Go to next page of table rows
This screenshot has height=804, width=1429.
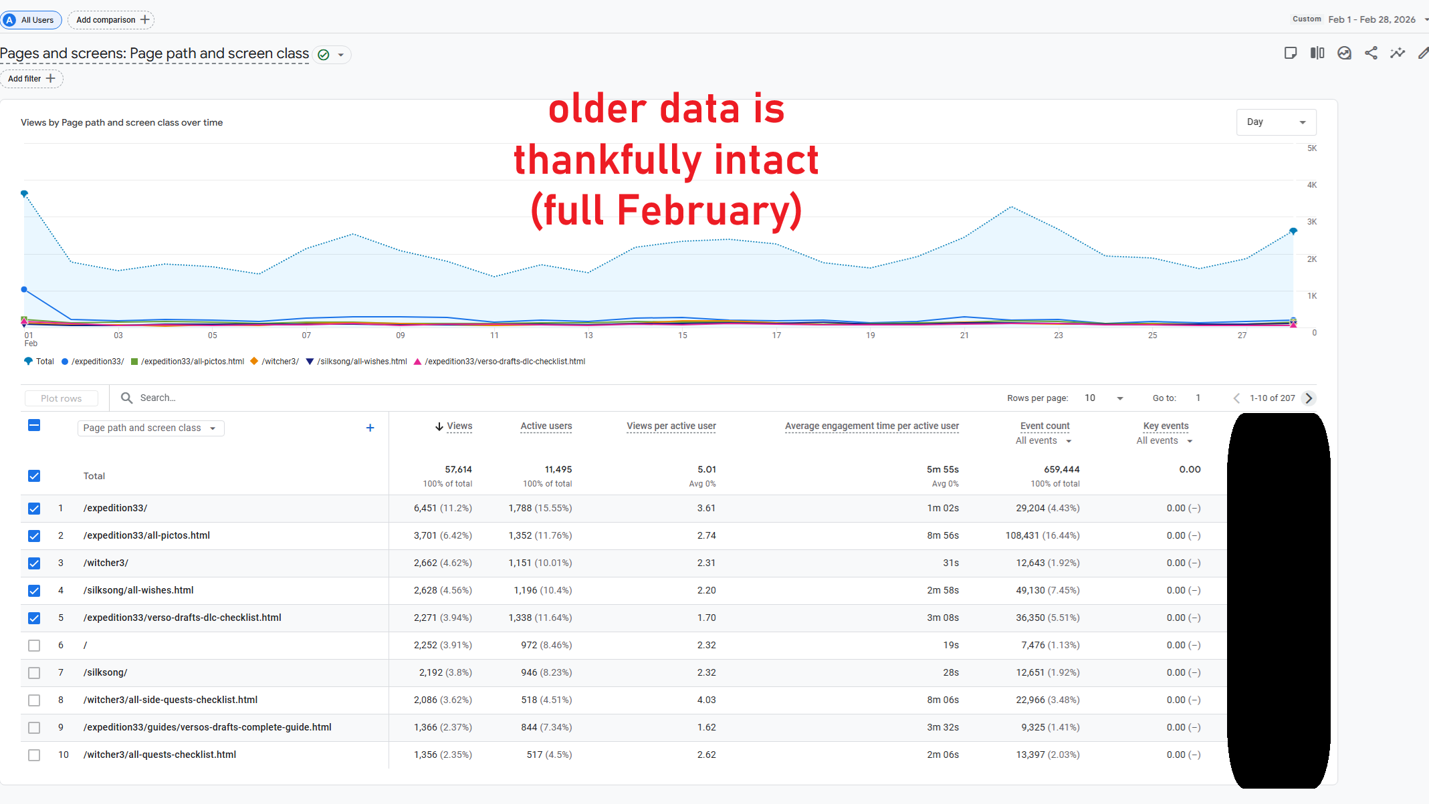pos(1309,398)
